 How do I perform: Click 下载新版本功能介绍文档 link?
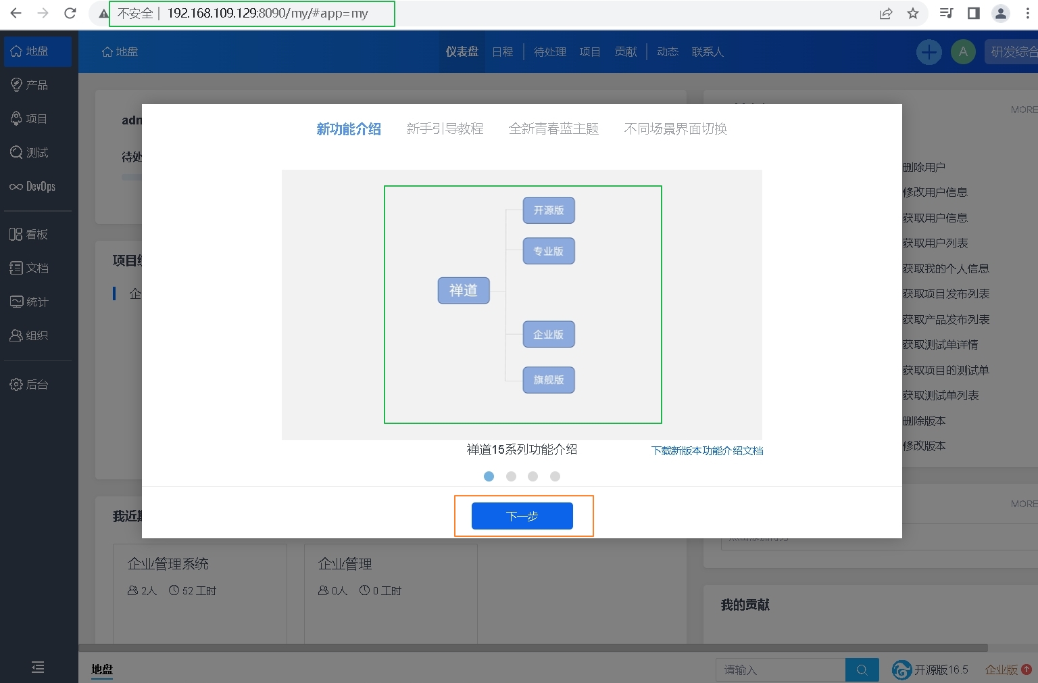[x=708, y=450]
